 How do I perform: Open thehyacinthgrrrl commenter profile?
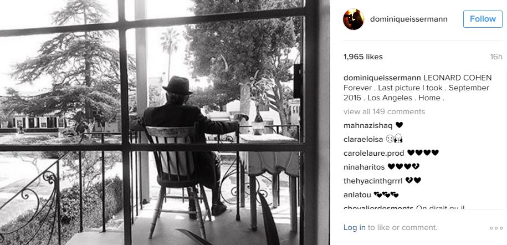pyautogui.click(x=373, y=181)
